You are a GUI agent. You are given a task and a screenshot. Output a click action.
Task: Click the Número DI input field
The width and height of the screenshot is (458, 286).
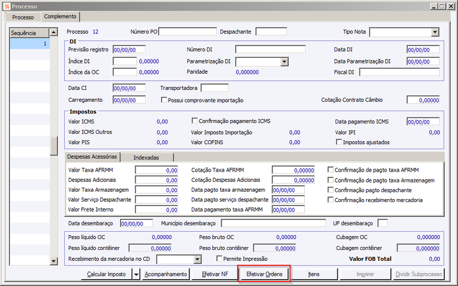coord(270,49)
